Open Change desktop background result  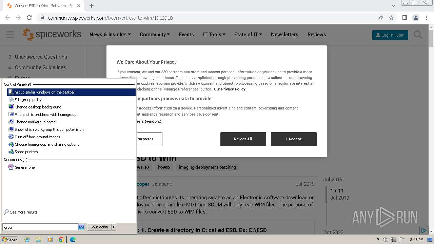point(71,107)
